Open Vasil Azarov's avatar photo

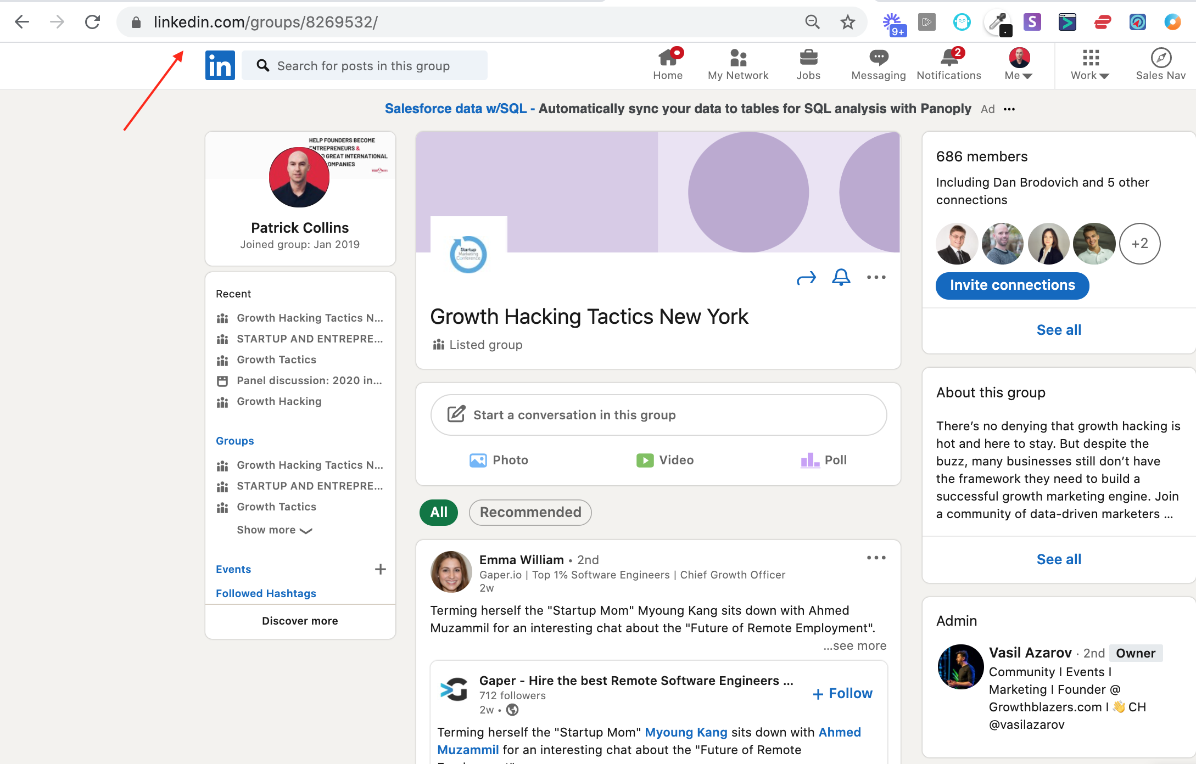tap(960, 667)
